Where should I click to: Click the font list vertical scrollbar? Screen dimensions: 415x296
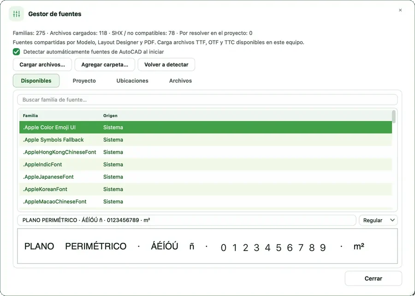pos(394,116)
